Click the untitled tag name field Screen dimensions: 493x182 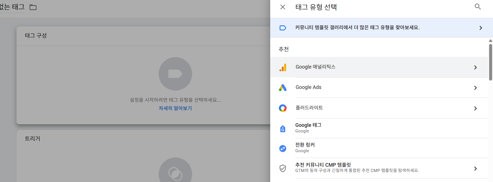click(x=12, y=7)
